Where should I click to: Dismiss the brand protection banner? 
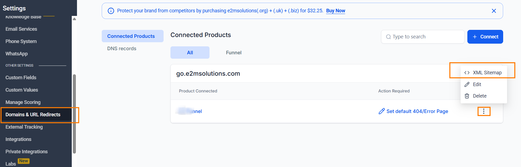[x=494, y=11]
